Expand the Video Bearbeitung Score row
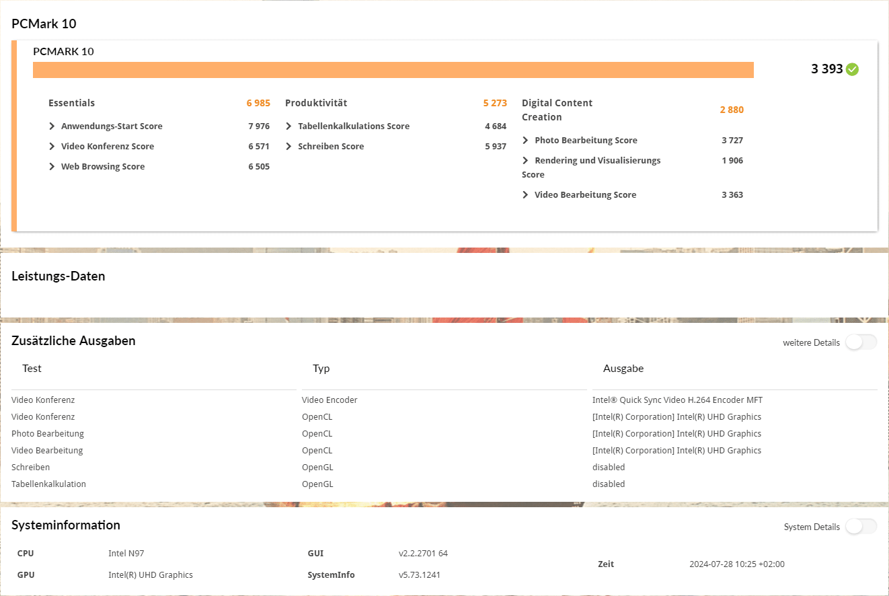 pos(526,195)
